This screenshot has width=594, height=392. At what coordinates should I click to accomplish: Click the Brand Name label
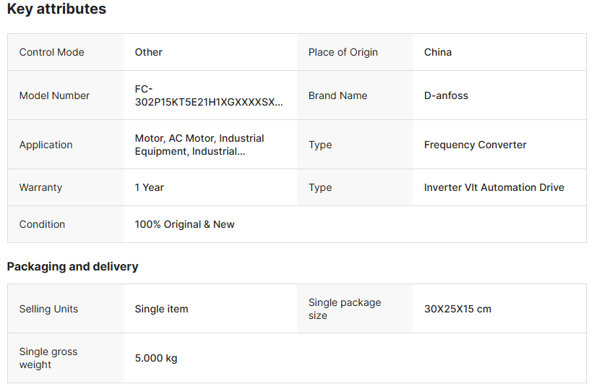(337, 95)
